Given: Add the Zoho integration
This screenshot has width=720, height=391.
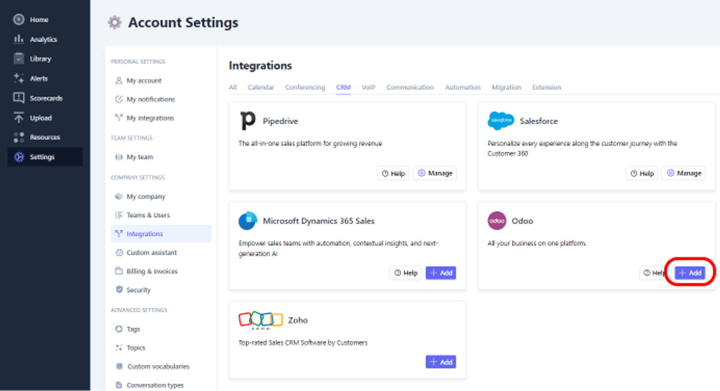Looking at the screenshot, I should click(441, 361).
